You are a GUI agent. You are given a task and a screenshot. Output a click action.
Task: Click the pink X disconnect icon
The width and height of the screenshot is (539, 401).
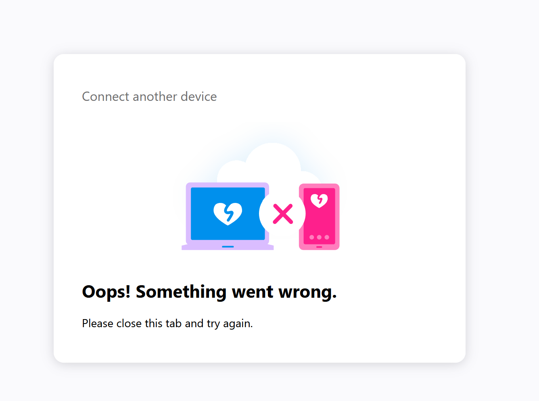tap(283, 214)
